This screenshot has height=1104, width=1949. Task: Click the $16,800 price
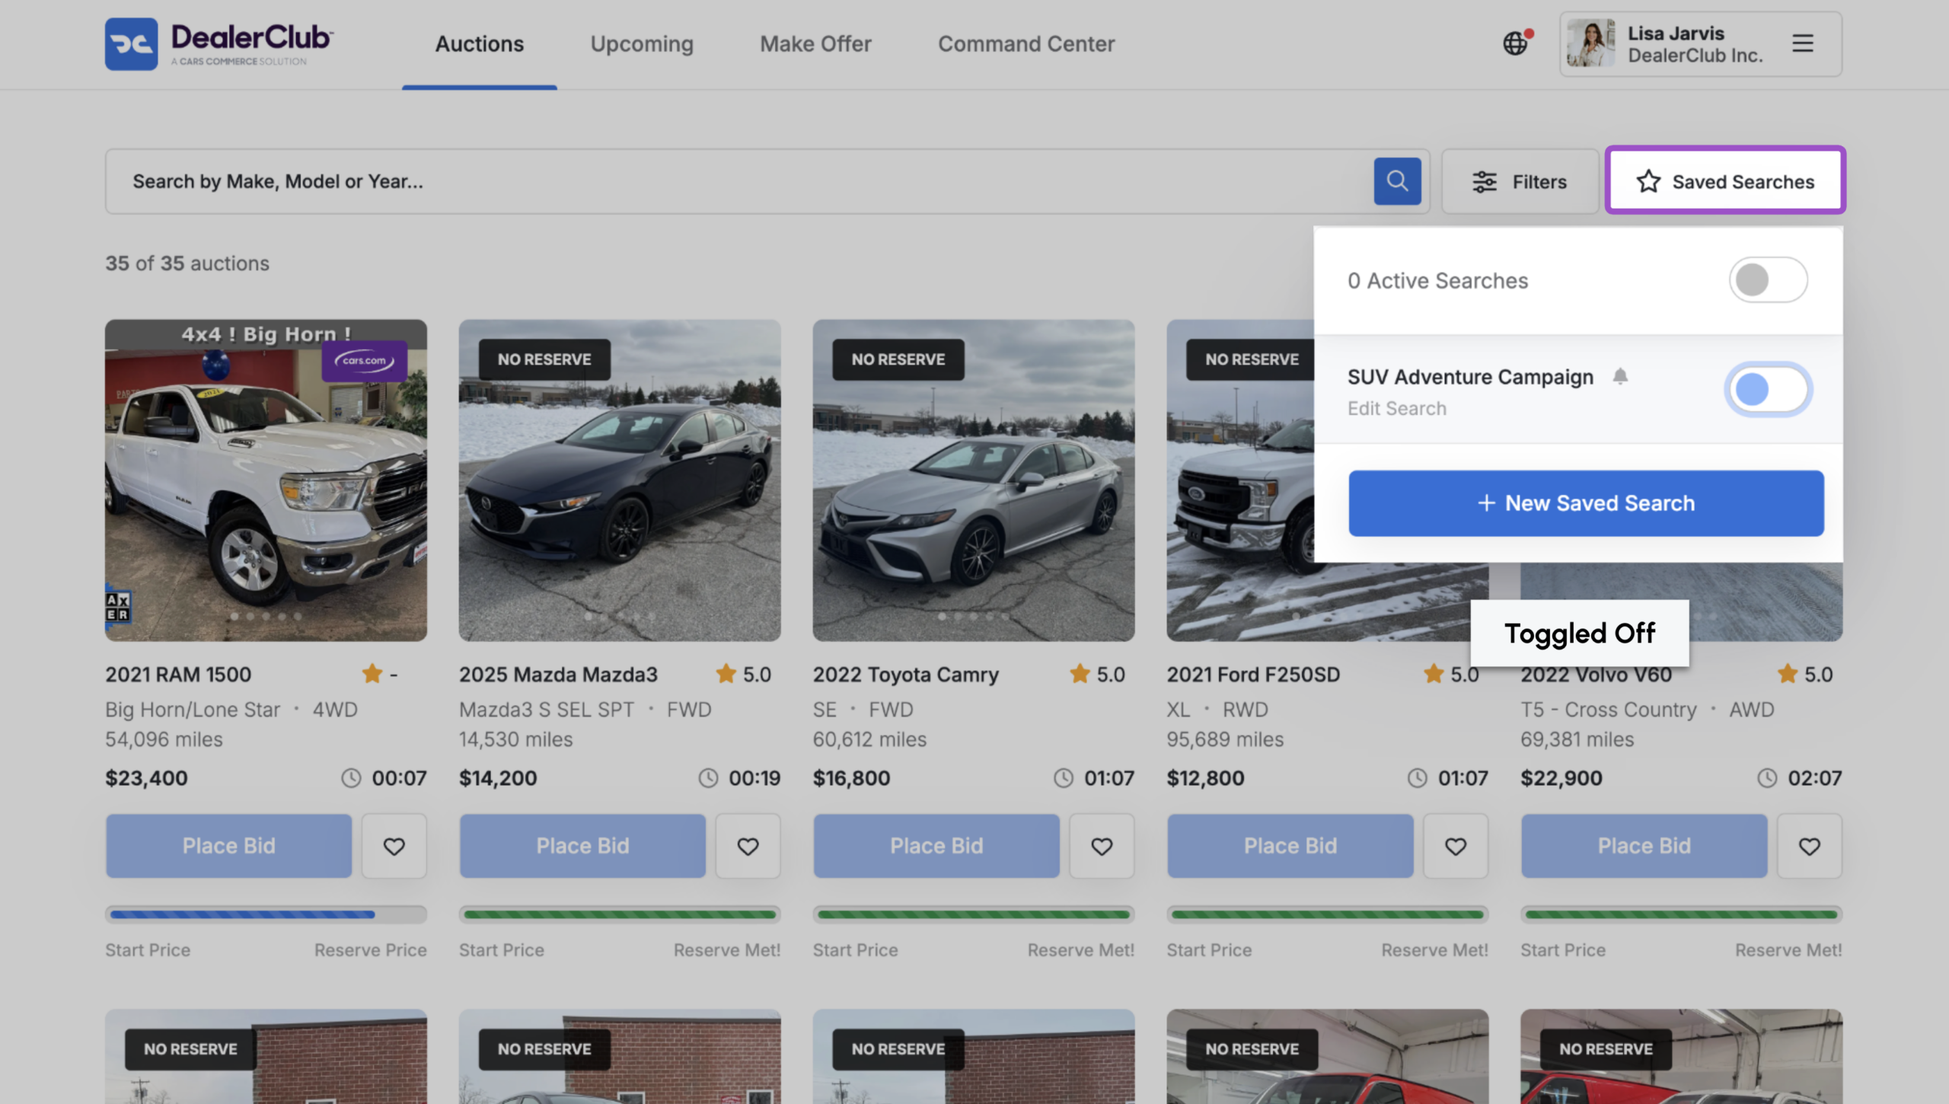pos(851,778)
